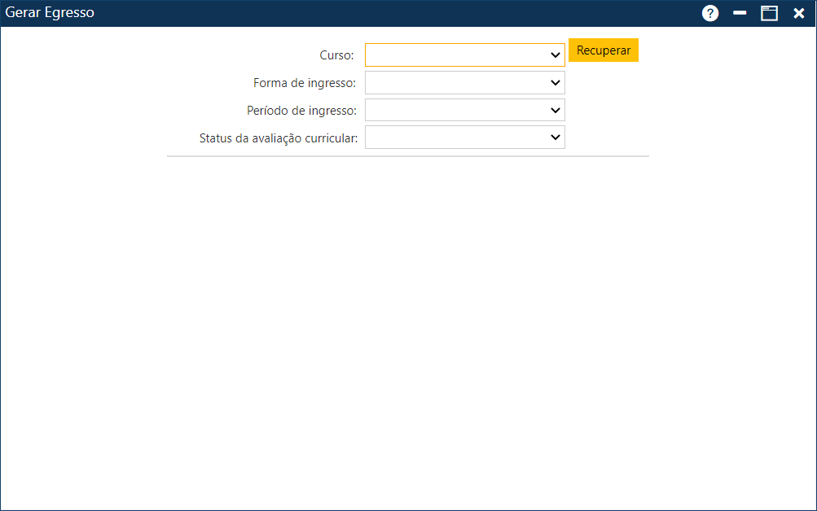Click the Forma de ingresso label

tap(305, 83)
